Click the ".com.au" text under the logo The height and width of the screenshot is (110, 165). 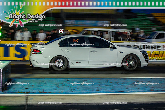coord(33,21)
